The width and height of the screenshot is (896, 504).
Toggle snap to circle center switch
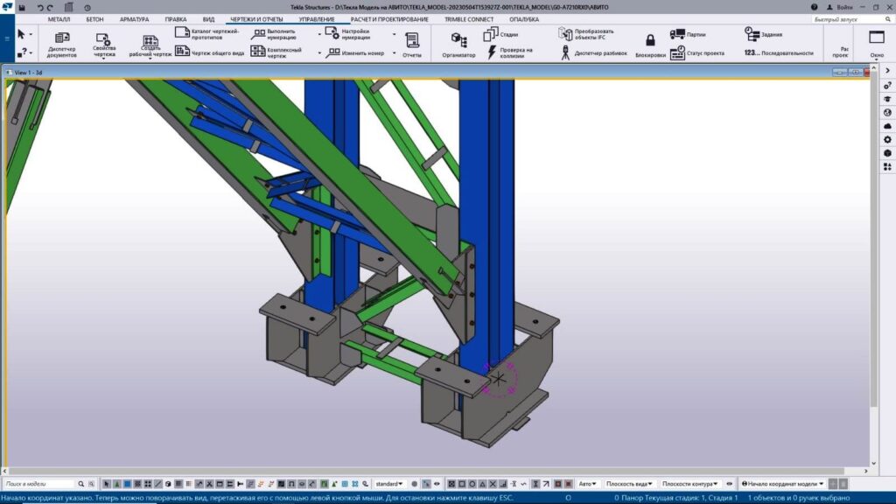472,484
